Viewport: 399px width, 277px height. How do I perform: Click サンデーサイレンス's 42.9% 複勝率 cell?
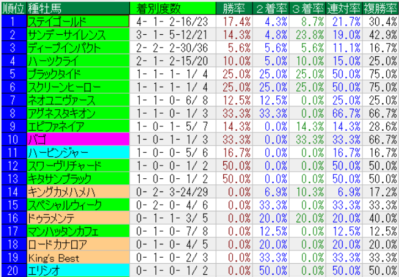pos(381,34)
